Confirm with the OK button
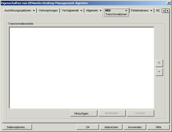Screen dimensions: 172x132 click(x=88, y=127)
